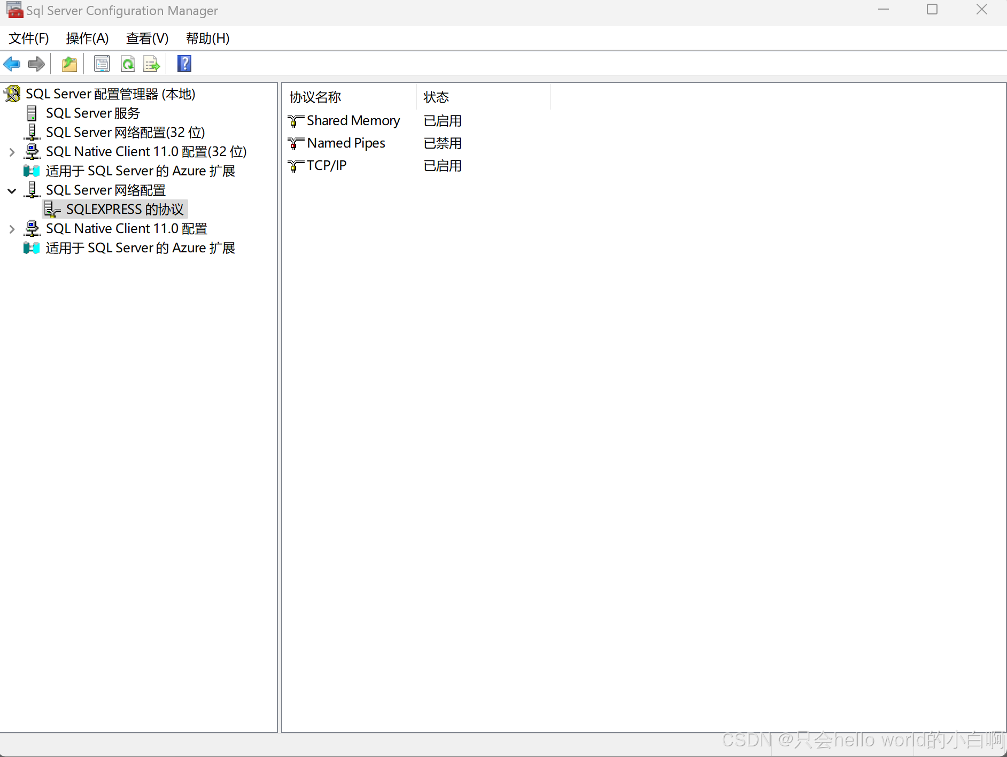The image size is (1007, 757).
Task: Click the Export list toolbar icon
Action: pyautogui.click(x=152, y=64)
